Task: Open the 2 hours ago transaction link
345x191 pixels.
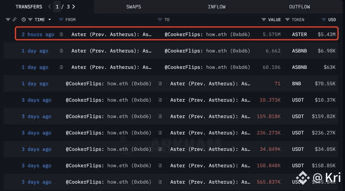Action: [x=38, y=34]
